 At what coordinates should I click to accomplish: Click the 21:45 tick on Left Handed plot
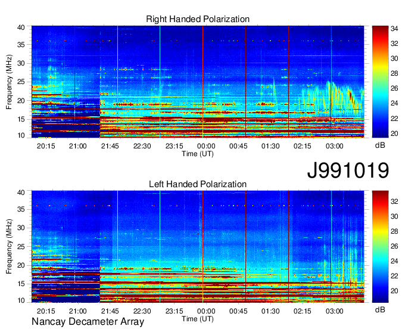[x=110, y=311]
